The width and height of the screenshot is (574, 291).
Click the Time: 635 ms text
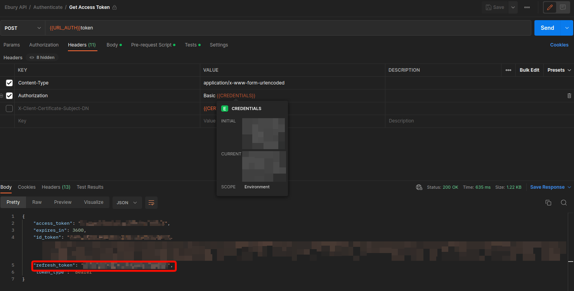477,187
